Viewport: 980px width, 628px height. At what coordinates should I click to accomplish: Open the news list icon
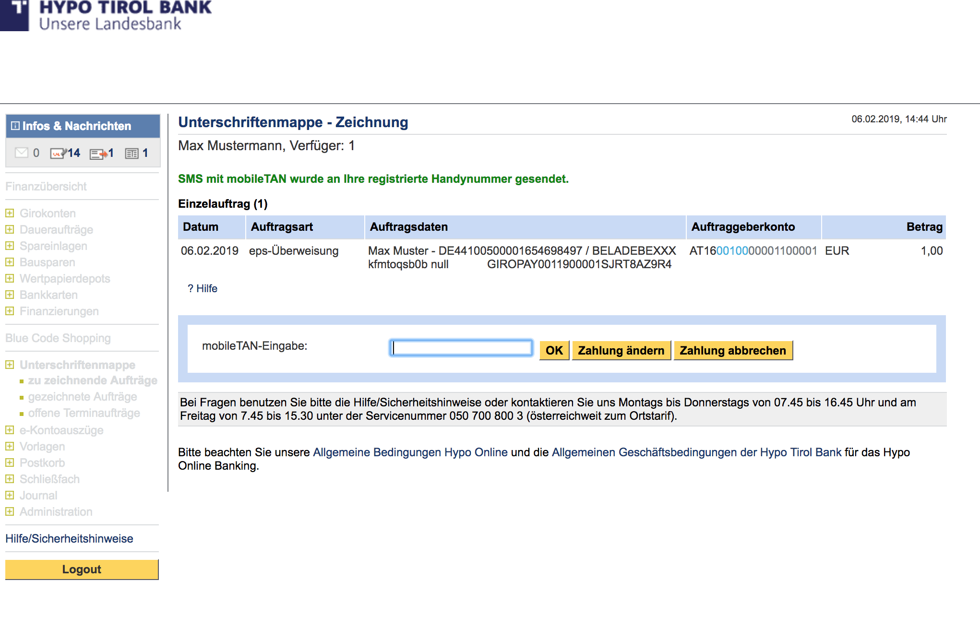tap(131, 154)
